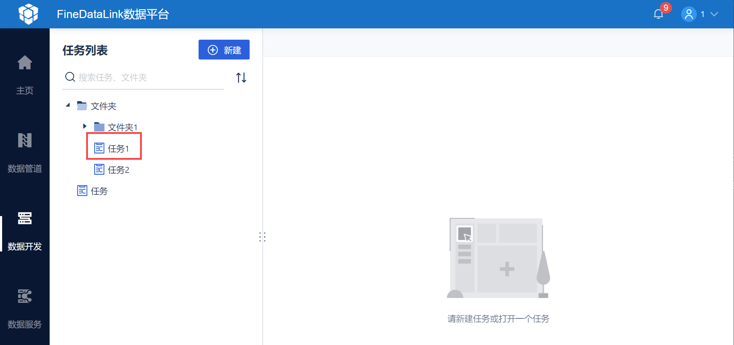Click the search magnifier icon
Screen dimensions: 734x345
point(70,77)
